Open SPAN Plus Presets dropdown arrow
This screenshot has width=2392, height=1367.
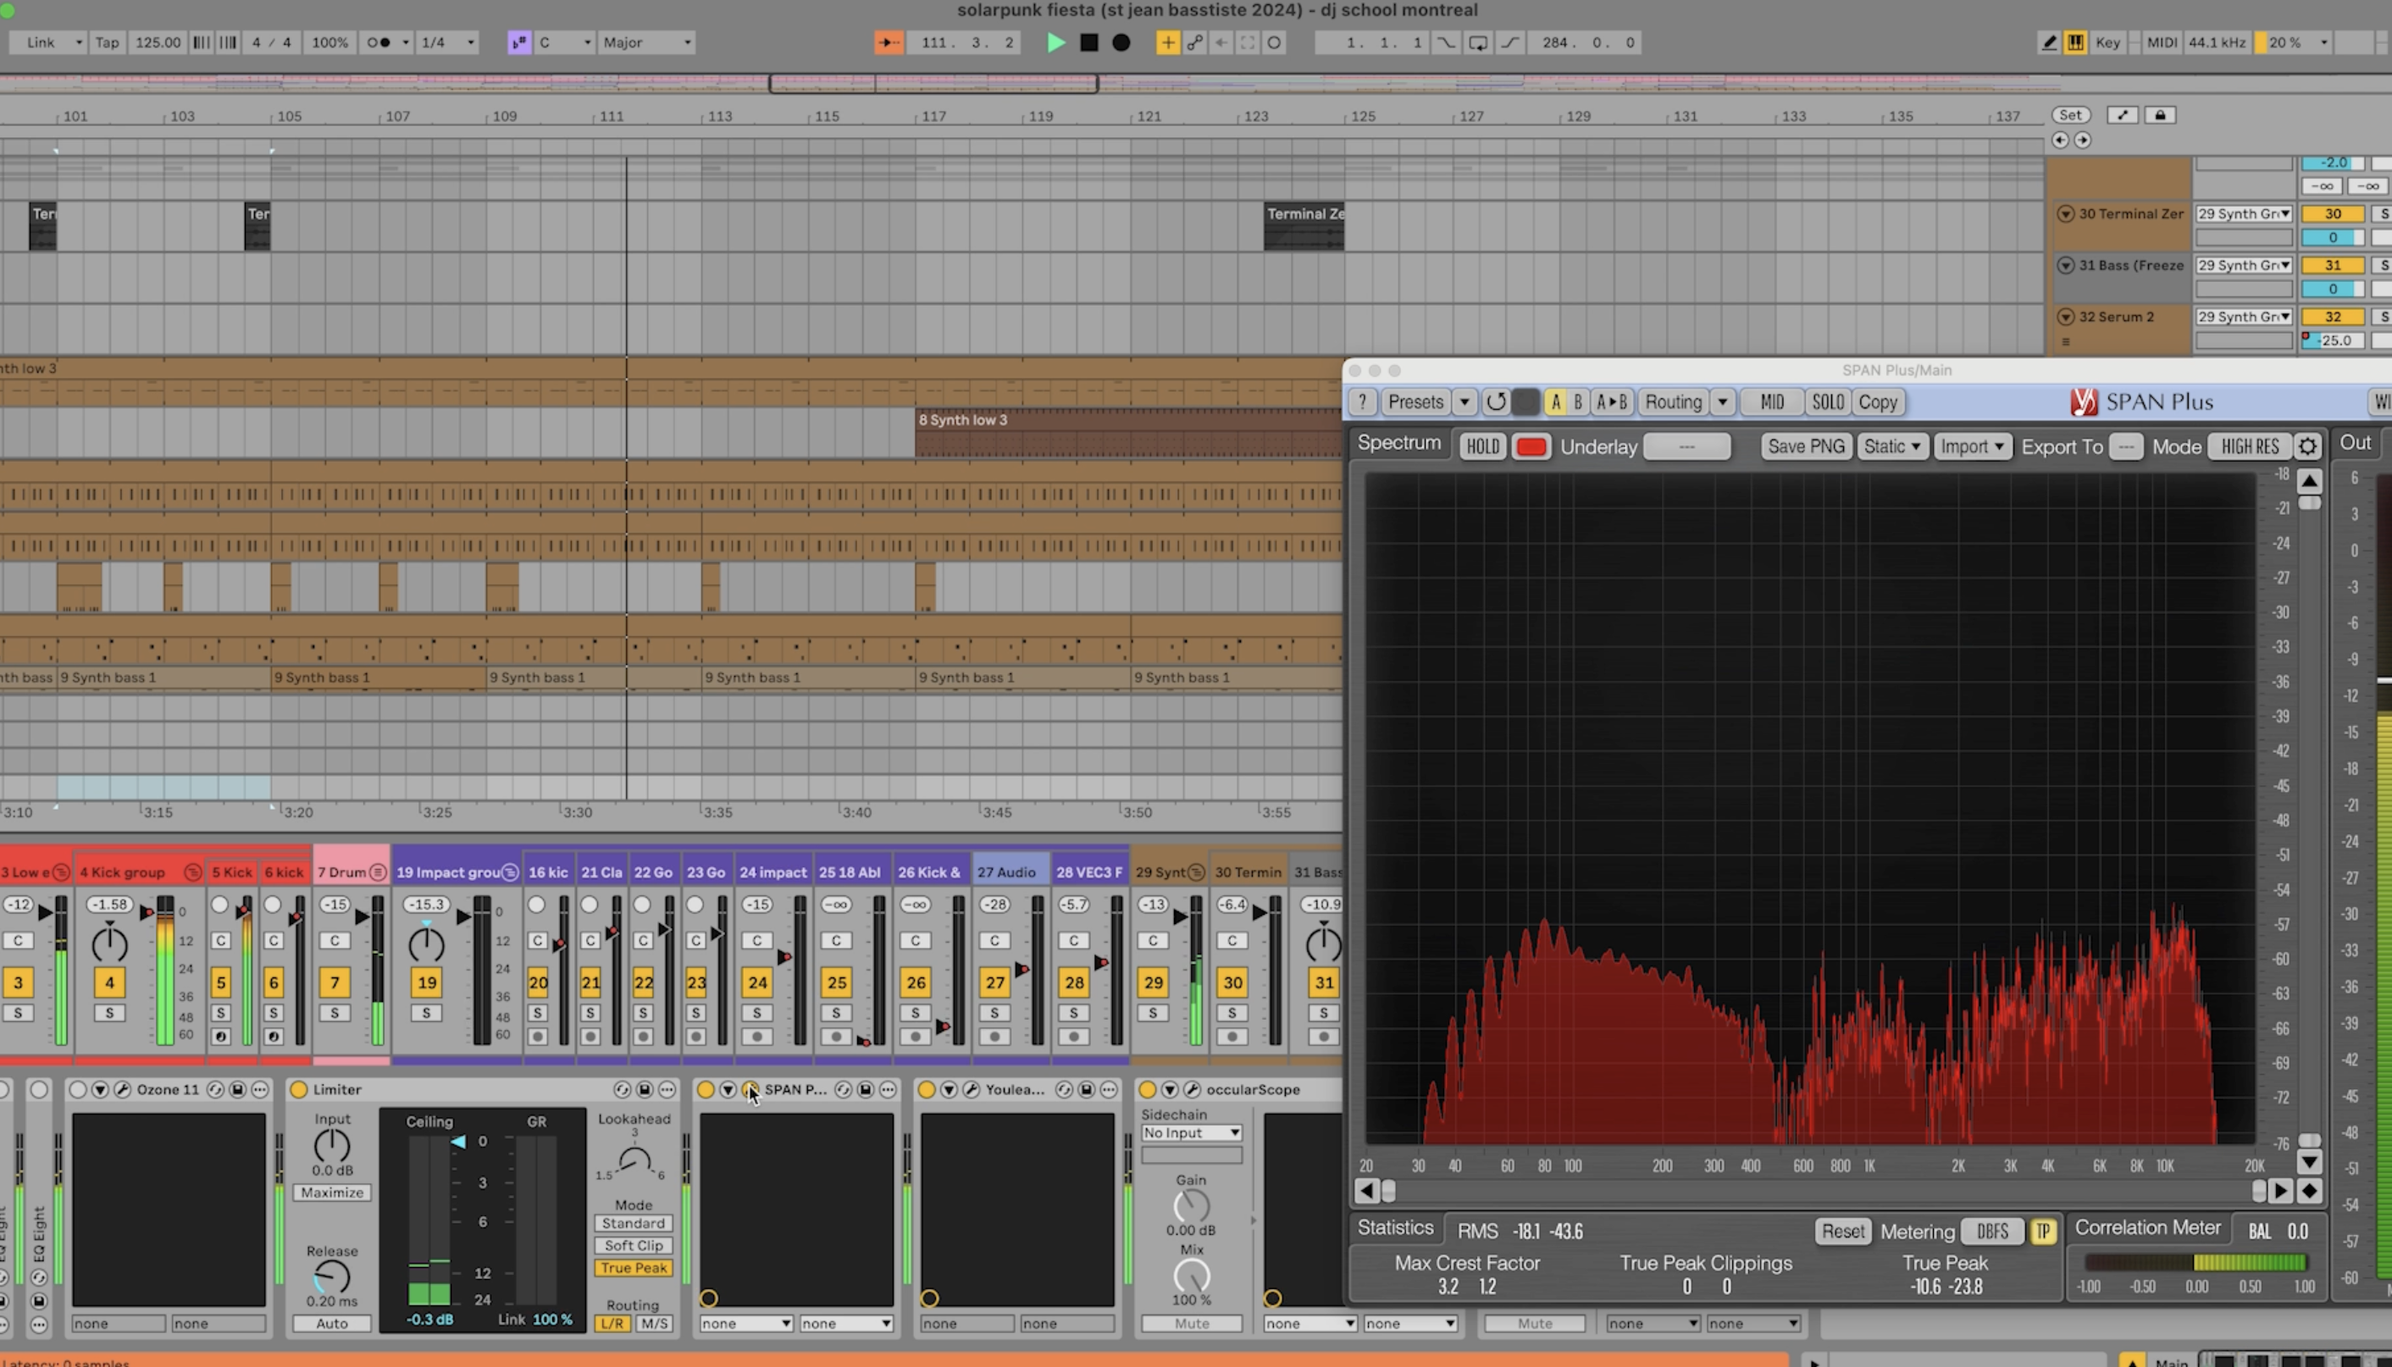pyautogui.click(x=1464, y=401)
